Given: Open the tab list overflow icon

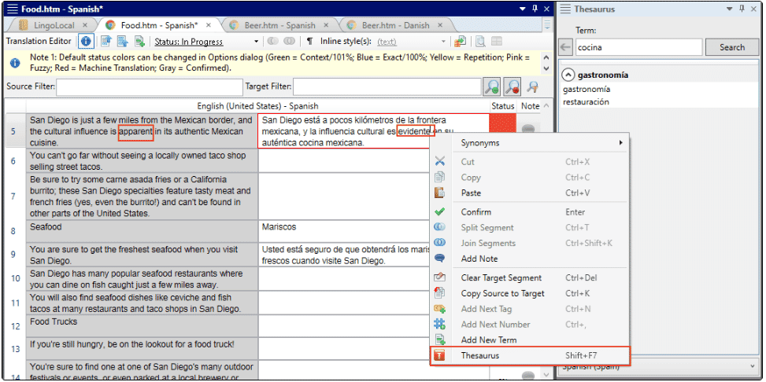Looking at the screenshot, I should click(547, 25).
